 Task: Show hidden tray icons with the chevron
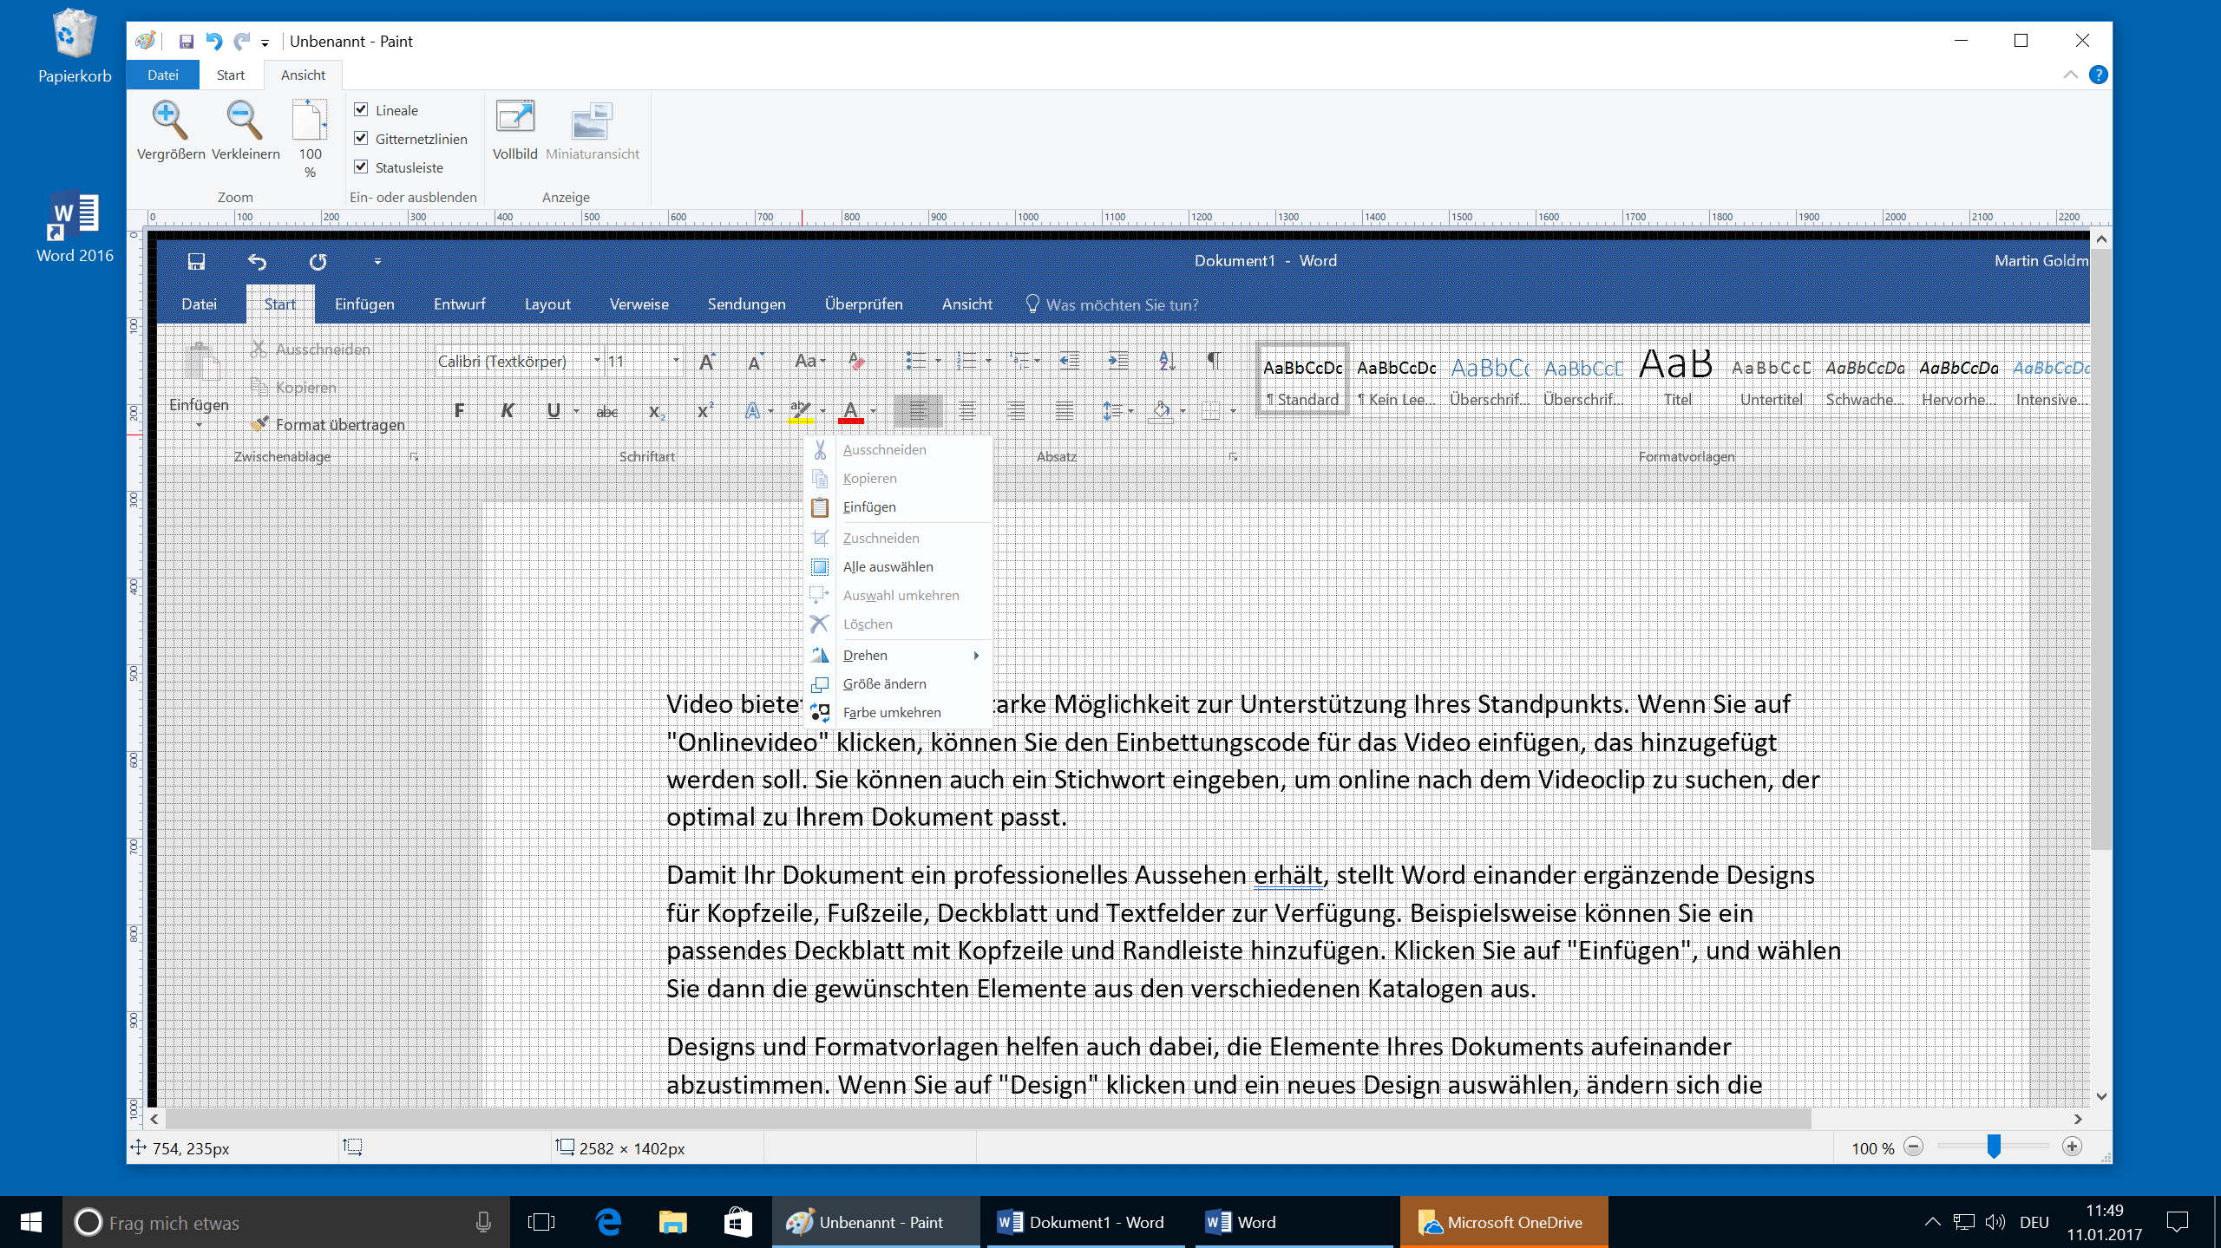(x=1932, y=1223)
